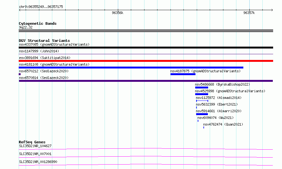The height and width of the screenshot is (169, 282).
Task: Open nsv1125972 (Alsmadi2014) label
Action: (x=219, y=98)
